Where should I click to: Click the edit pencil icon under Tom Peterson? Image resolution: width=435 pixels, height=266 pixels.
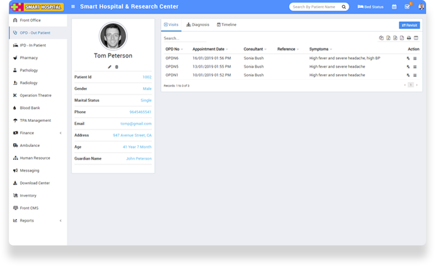109,67
